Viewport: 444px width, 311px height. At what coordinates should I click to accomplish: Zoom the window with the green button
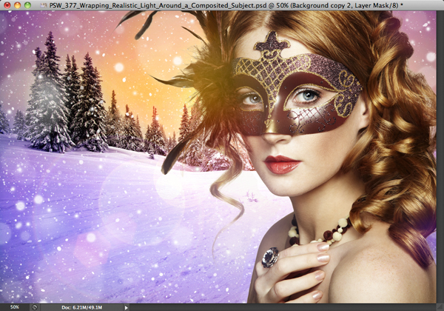coord(27,5)
